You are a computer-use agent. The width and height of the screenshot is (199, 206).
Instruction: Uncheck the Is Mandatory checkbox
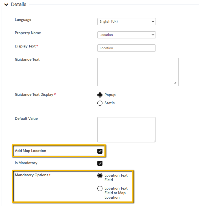point(100,163)
